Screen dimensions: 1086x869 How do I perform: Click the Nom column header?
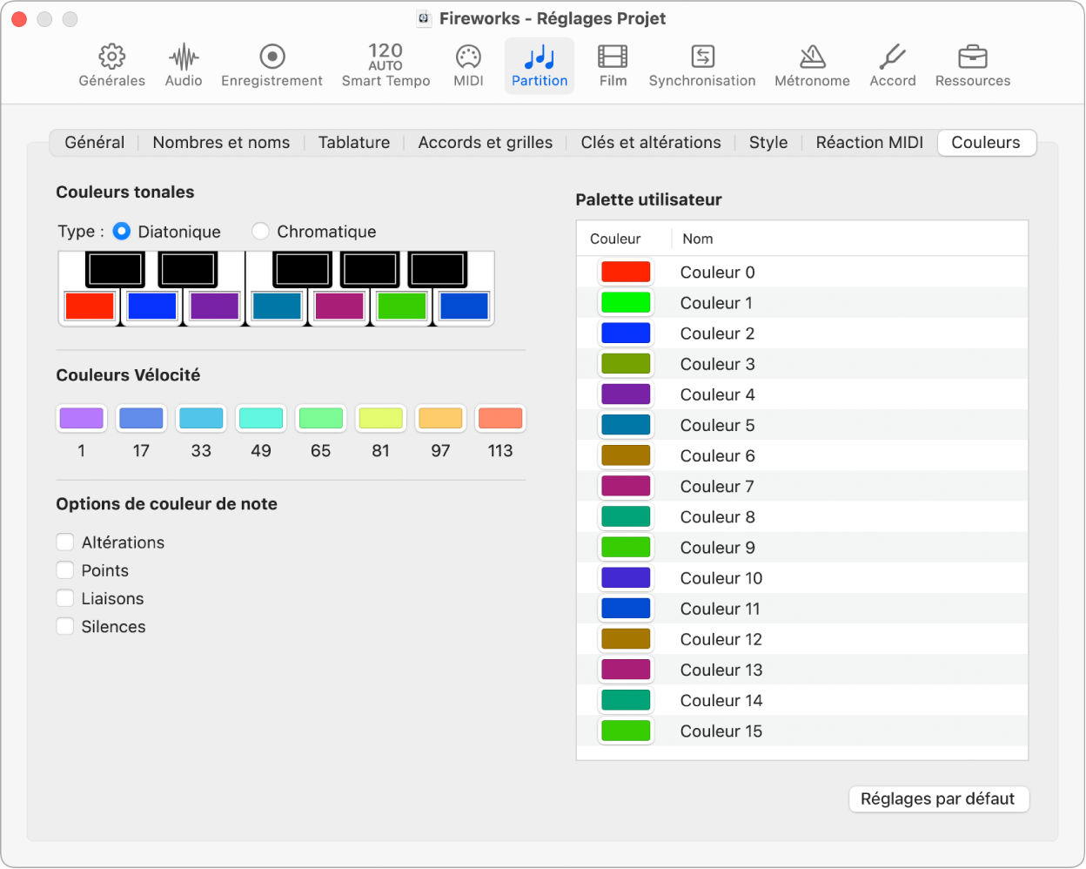click(698, 239)
